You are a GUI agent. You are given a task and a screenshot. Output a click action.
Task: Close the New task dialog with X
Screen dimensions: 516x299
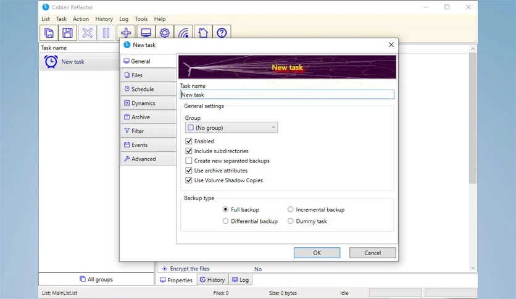tap(391, 44)
